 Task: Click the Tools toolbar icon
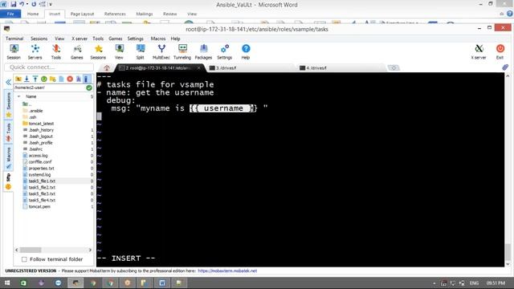point(56,51)
